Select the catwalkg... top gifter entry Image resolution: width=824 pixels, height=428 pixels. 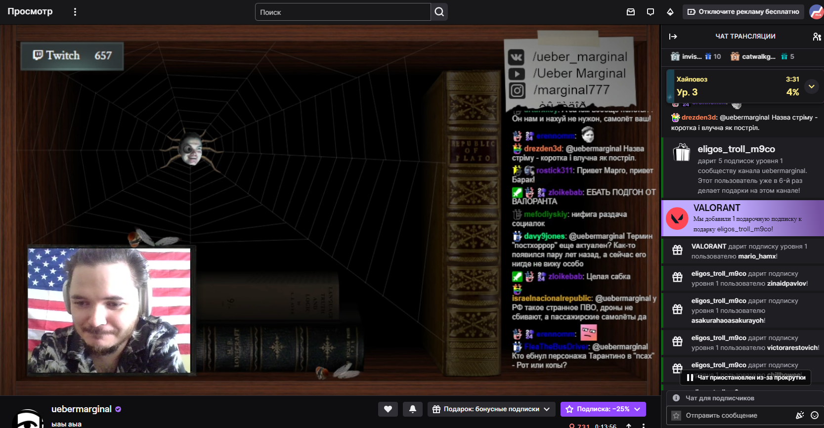(x=762, y=56)
